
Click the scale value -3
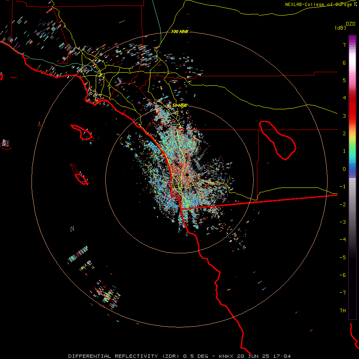tap(343, 222)
